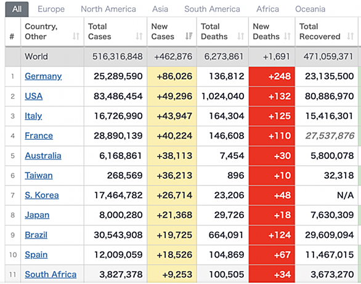Image resolution: width=361 pixels, height=284 pixels.
Task: Open the Asia tab
Action: [x=160, y=9]
